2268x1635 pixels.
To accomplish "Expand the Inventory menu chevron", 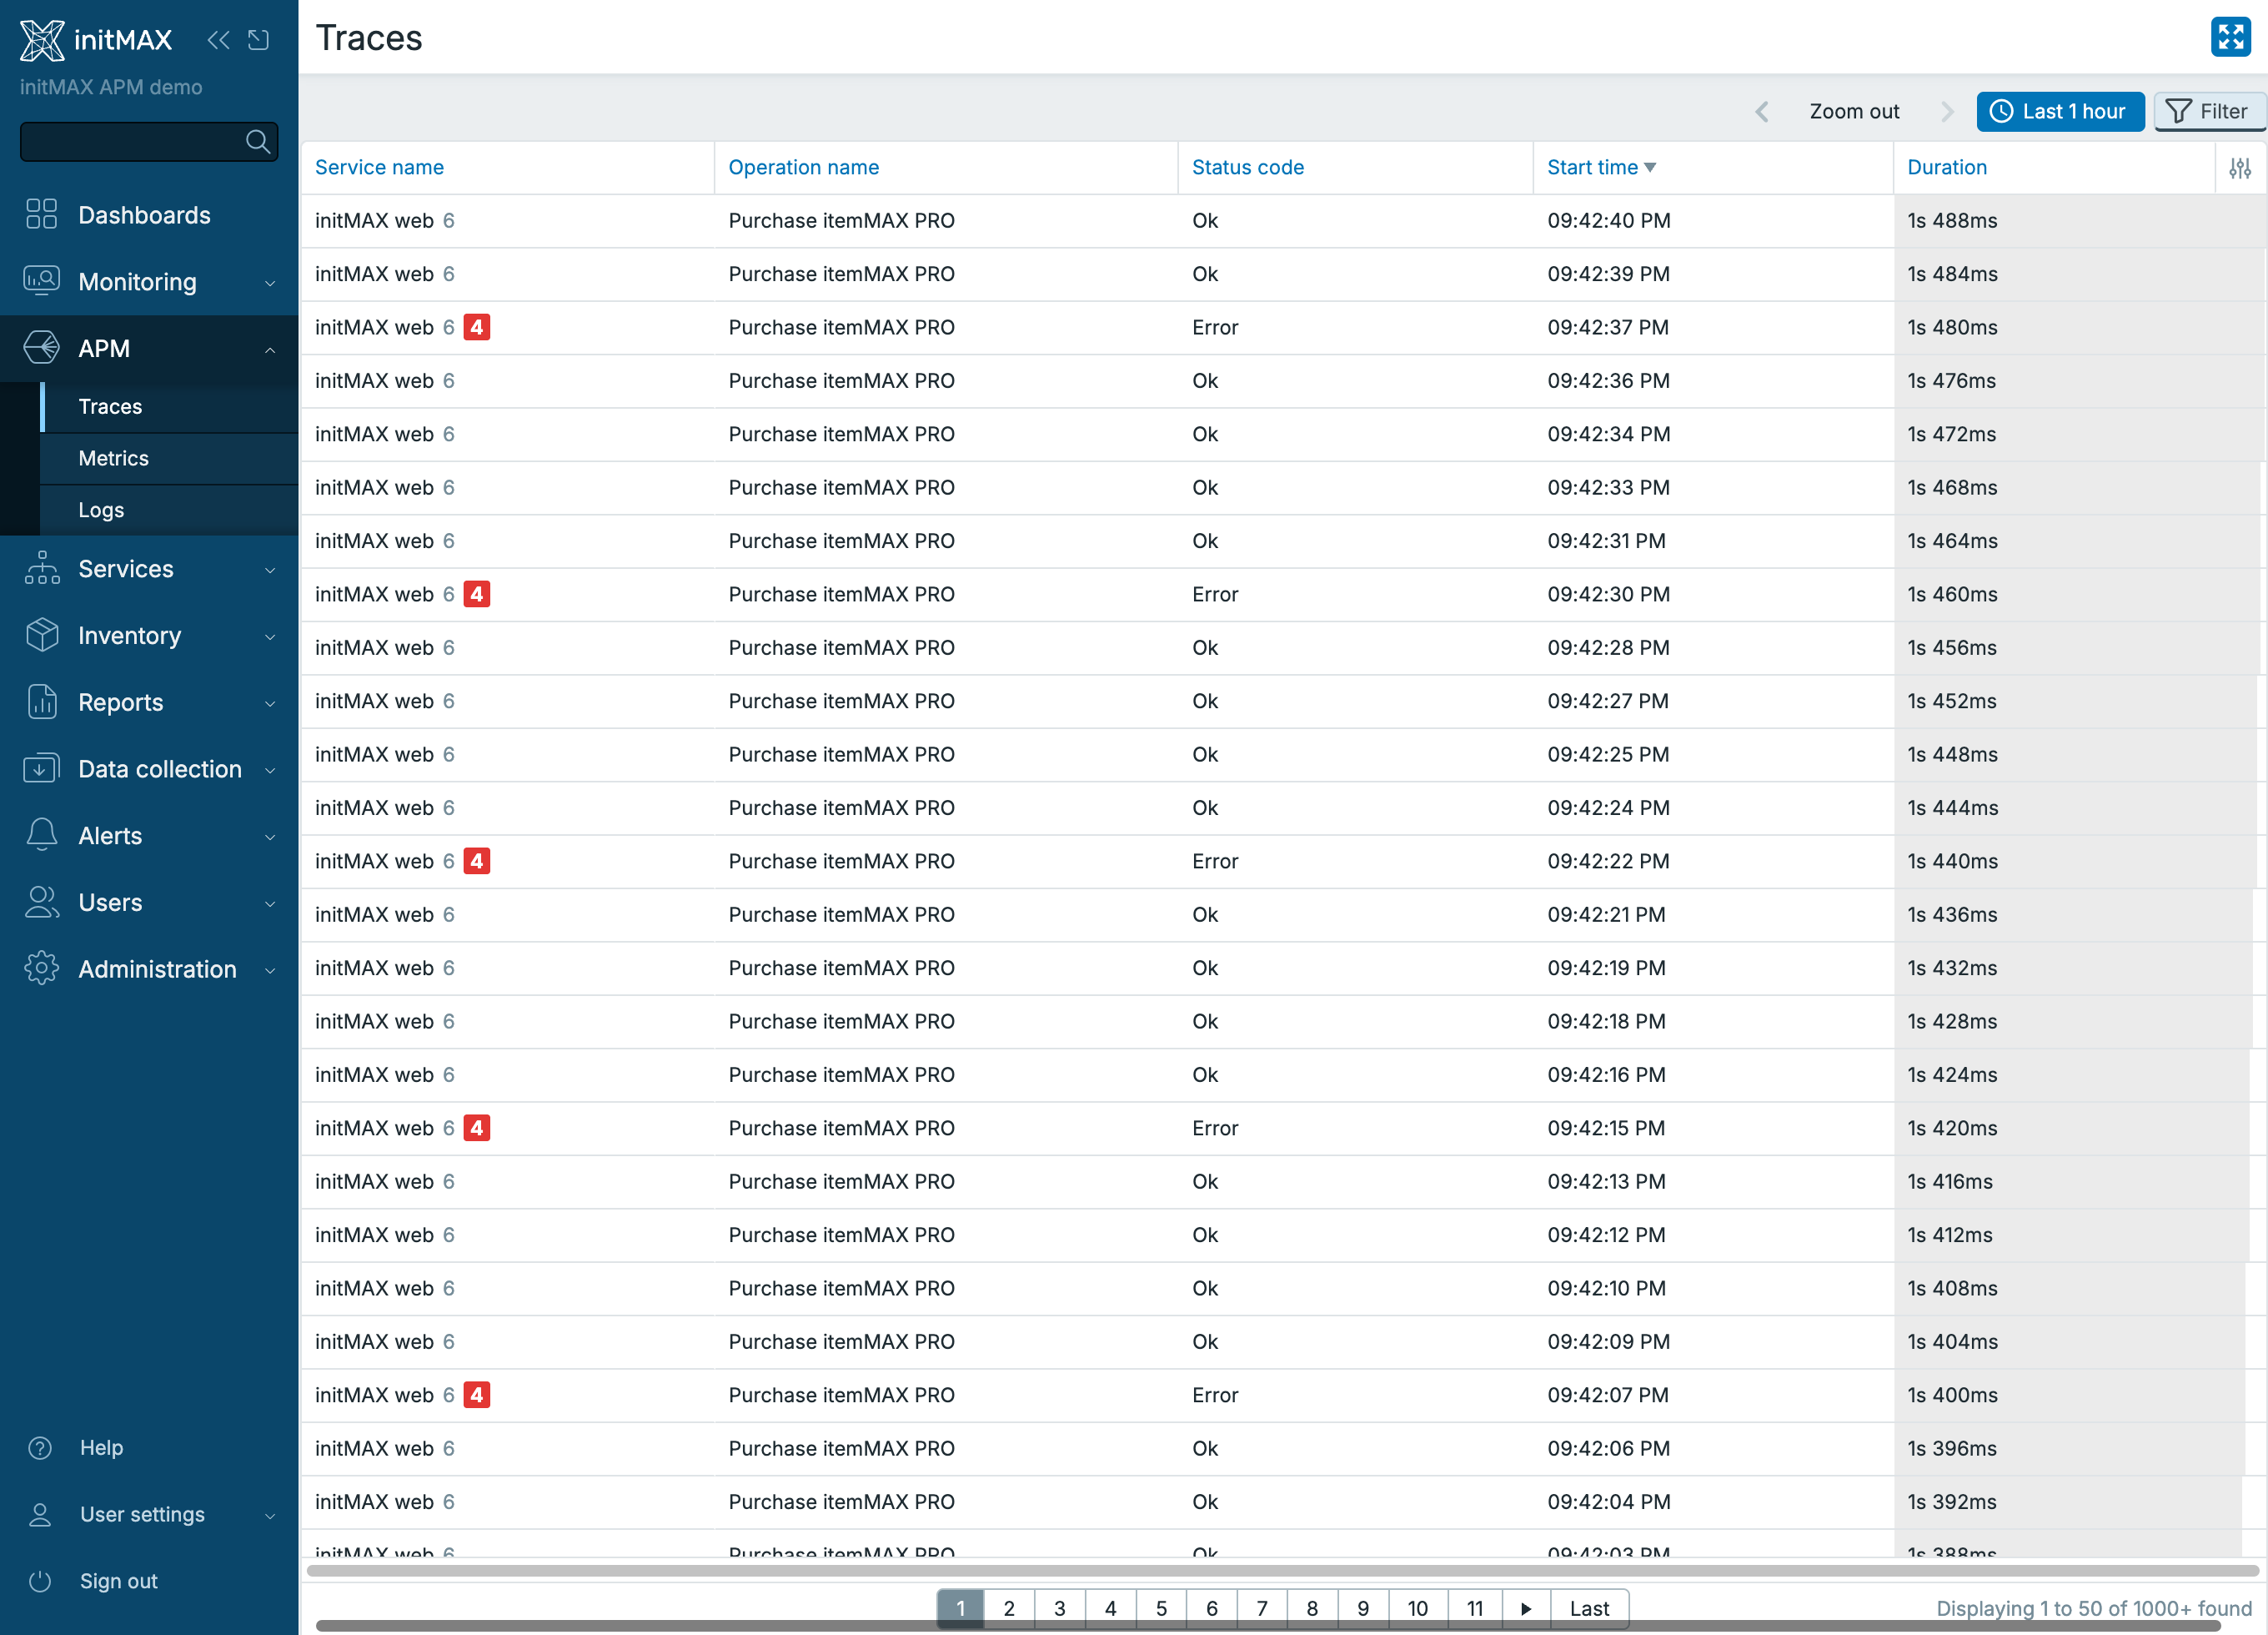I will point(270,636).
